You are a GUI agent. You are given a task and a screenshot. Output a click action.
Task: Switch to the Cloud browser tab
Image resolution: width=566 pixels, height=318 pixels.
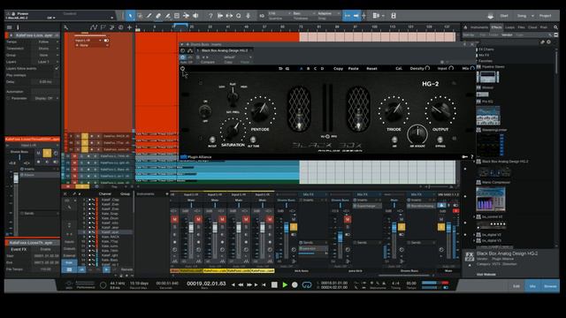(x=532, y=27)
